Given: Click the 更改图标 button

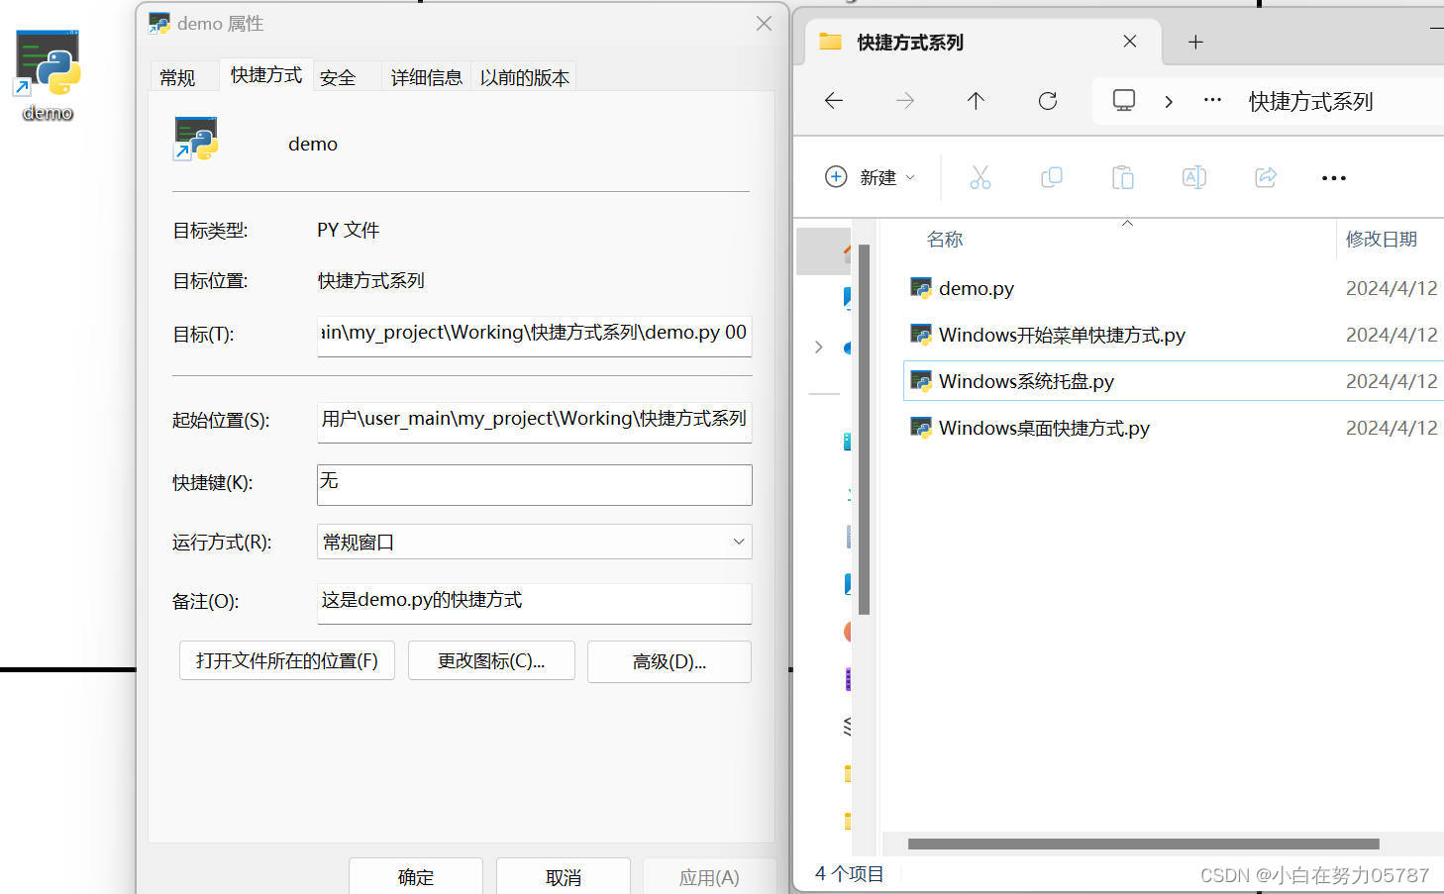Looking at the screenshot, I should click(491, 660).
